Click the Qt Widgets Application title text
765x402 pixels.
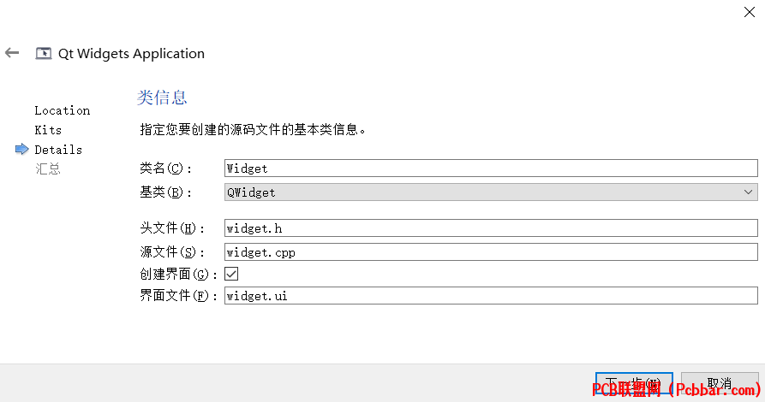point(131,54)
